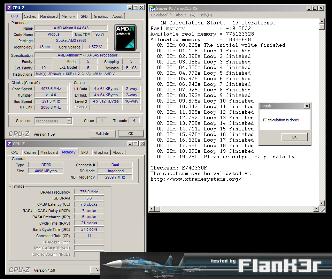Click the Validate button in top CPU-Z window

[x=103, y=134]
